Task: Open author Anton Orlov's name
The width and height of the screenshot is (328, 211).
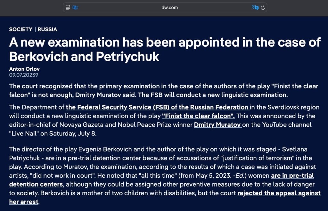Action: pyautogui.click(x=24, y=69)
